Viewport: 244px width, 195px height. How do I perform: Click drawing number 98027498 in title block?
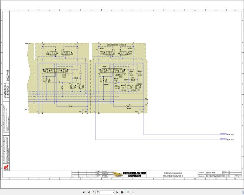[x=211, y=173]
